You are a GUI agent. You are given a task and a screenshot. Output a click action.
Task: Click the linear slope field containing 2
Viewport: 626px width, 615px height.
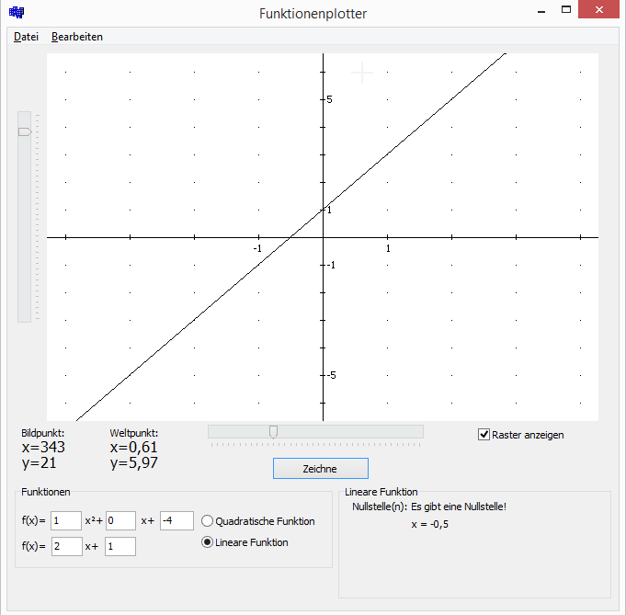pyautogui.click(x=66, y=546)
